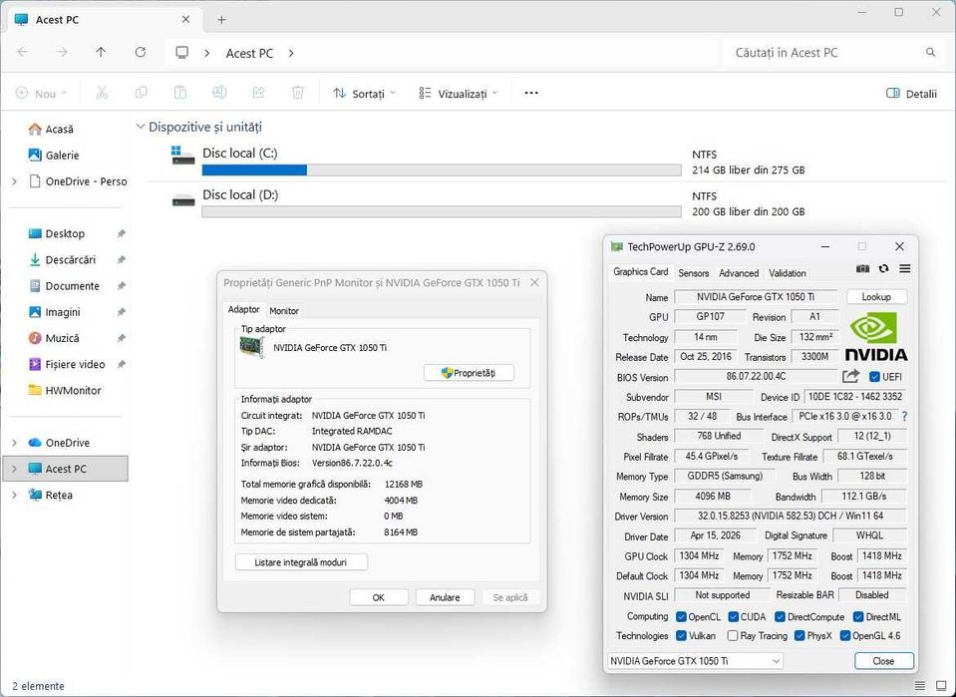
Task: Go up one folder level
Action: [102, 53]
